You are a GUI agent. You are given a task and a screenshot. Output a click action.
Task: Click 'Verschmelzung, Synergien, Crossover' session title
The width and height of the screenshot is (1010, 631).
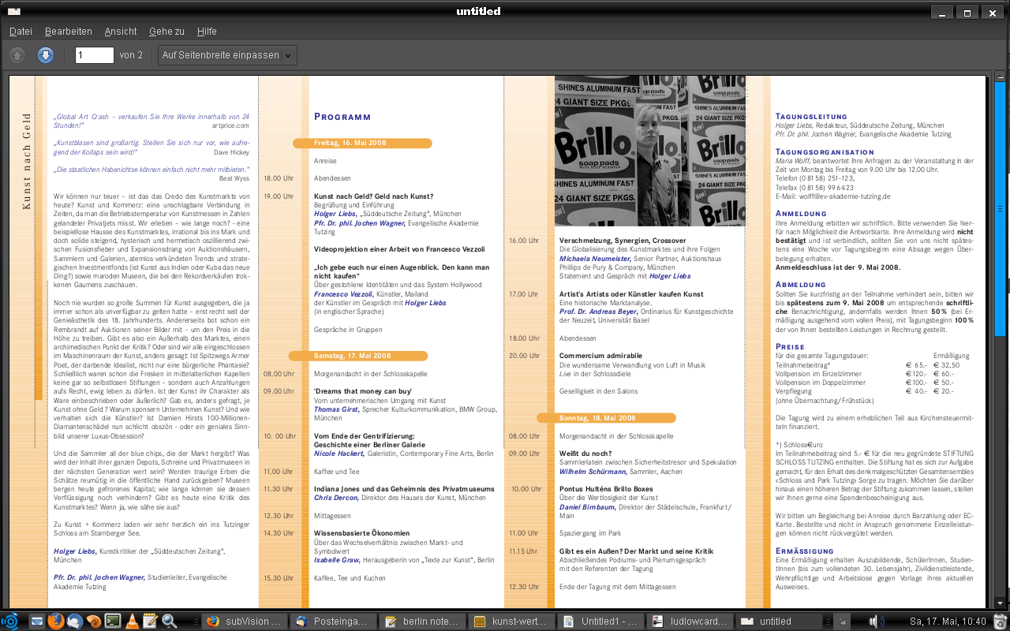(623, 241)
